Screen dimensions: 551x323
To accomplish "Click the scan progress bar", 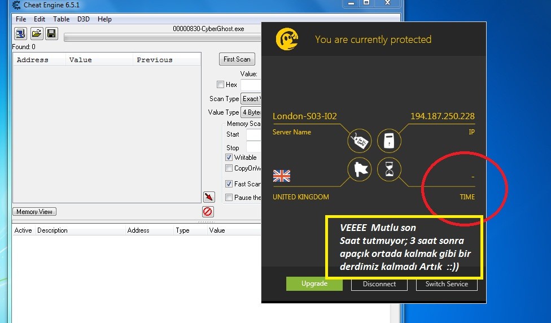I will [x=163, y=38].
